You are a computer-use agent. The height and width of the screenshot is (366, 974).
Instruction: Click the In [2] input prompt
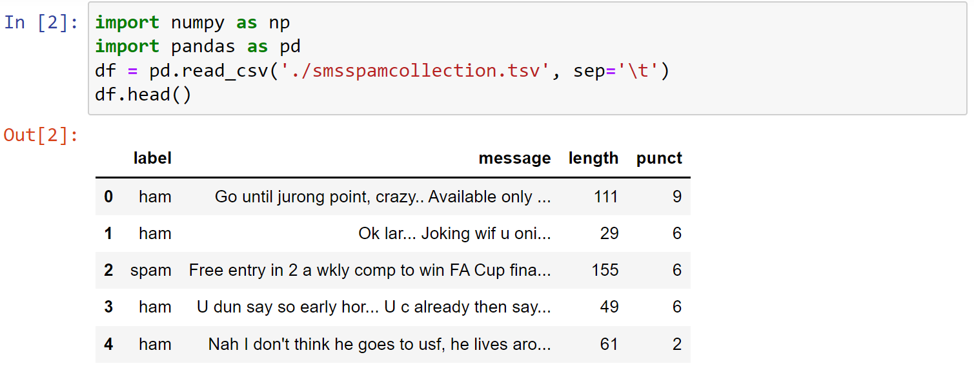pyautogui.click(x=41, y=23)
